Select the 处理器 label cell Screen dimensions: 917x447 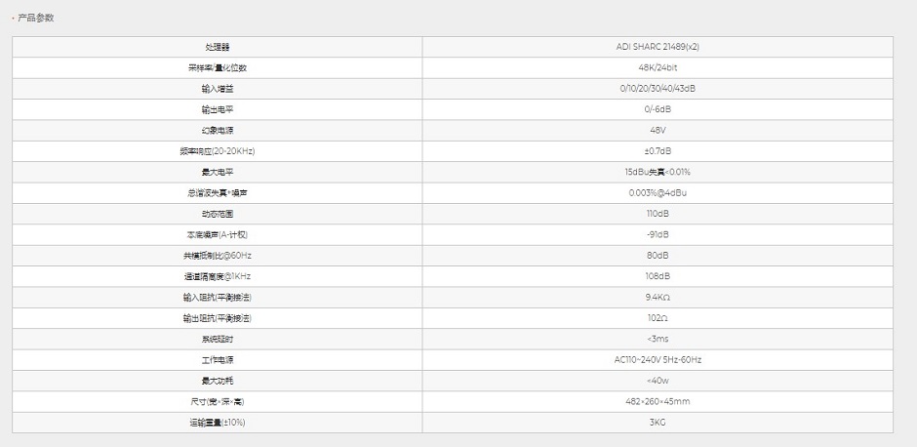coord(218,47)
